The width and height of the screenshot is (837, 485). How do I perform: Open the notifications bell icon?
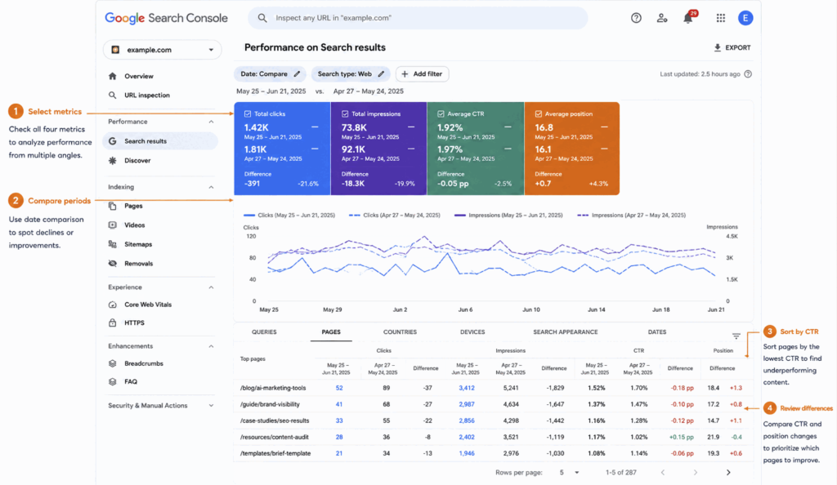tap(688, 18)
